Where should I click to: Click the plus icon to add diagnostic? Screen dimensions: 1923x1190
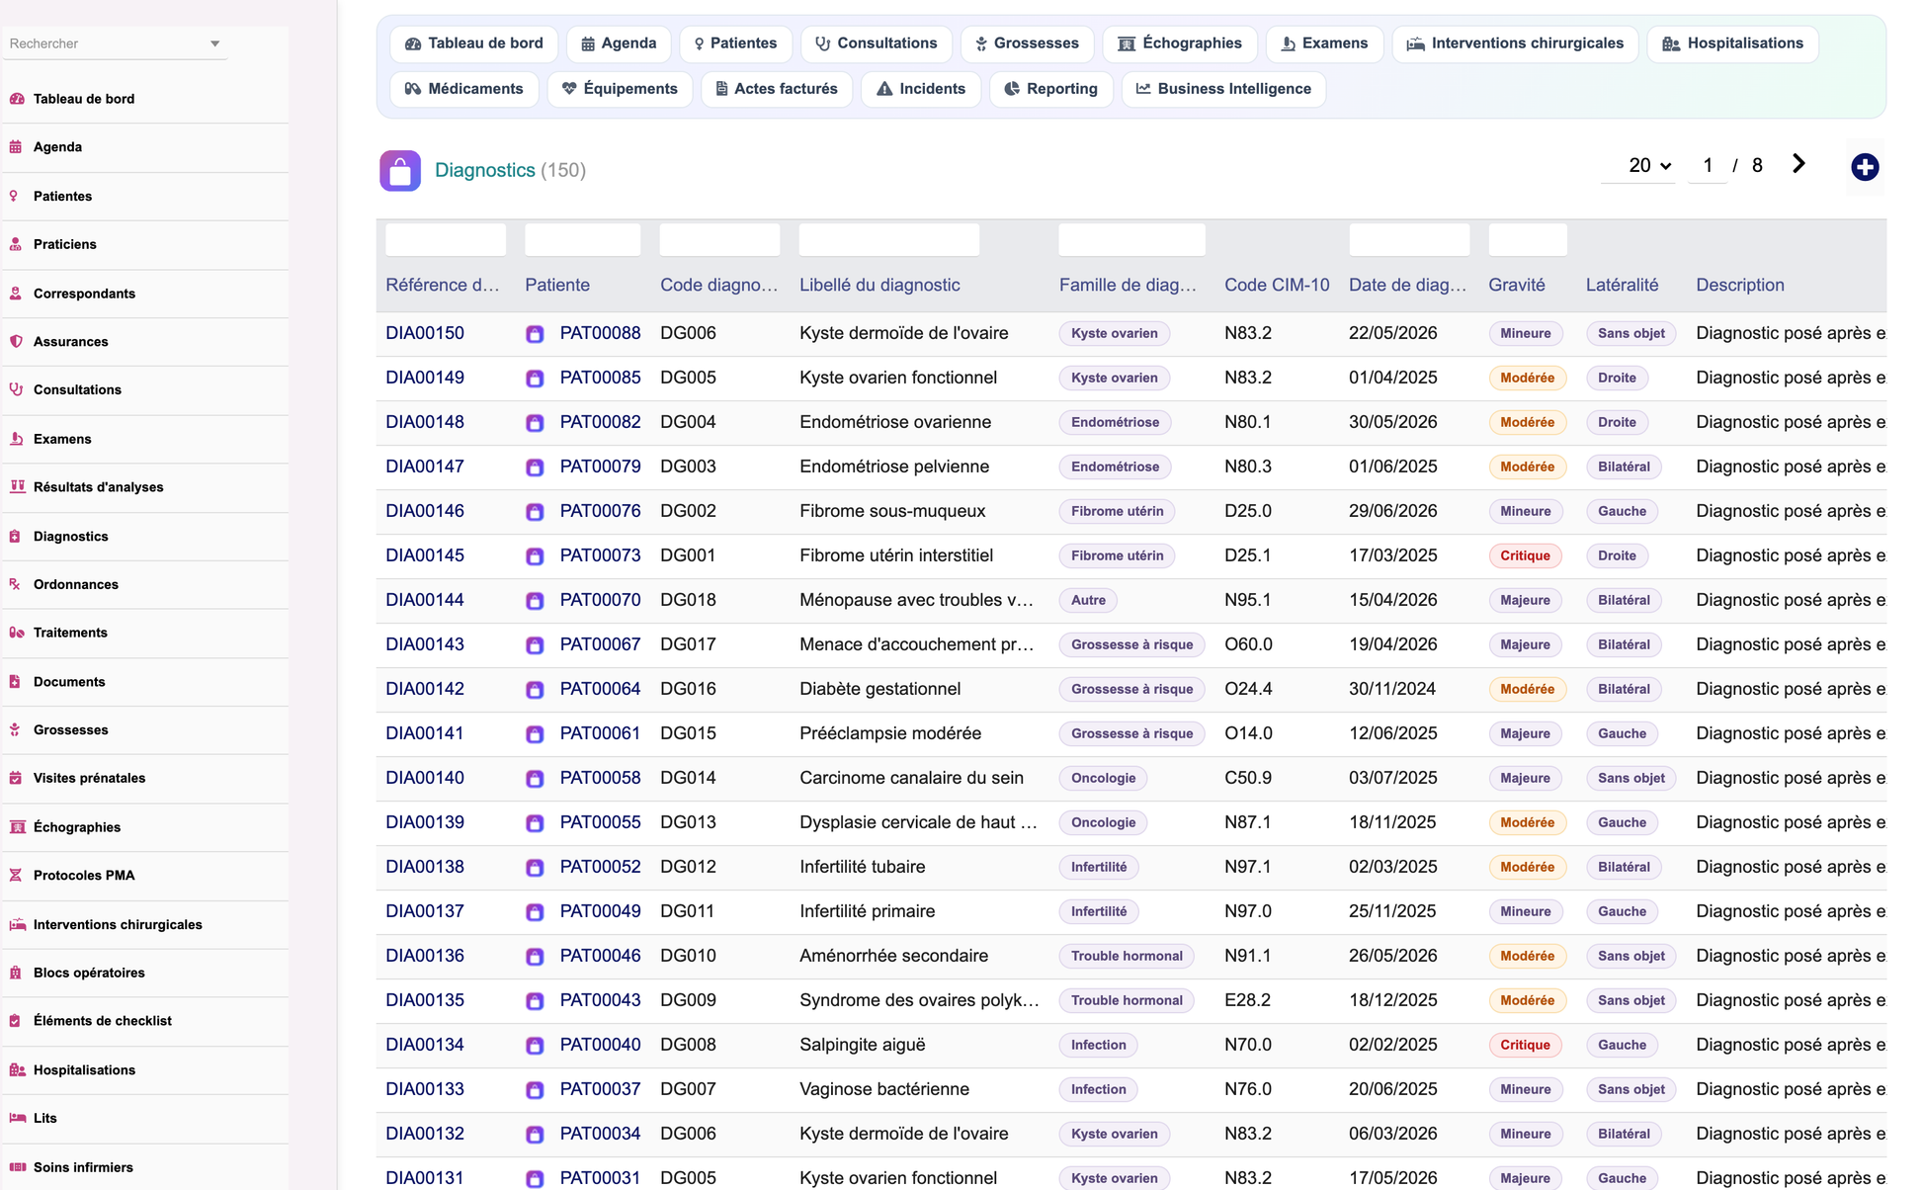(x=1865, y=167)
